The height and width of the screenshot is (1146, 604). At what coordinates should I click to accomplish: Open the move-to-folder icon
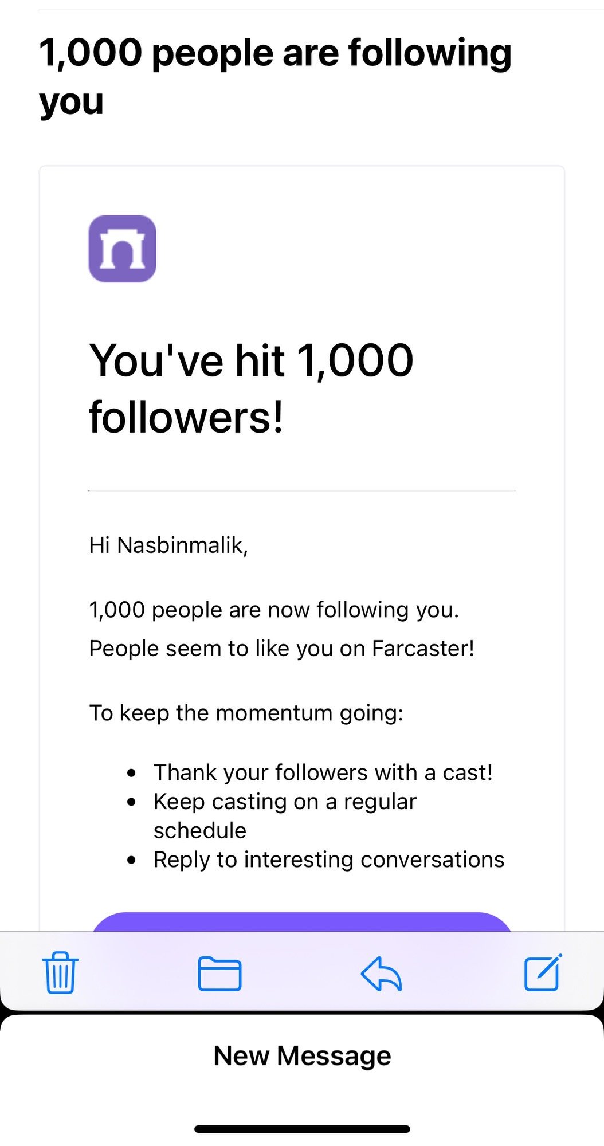coord(219,974)
